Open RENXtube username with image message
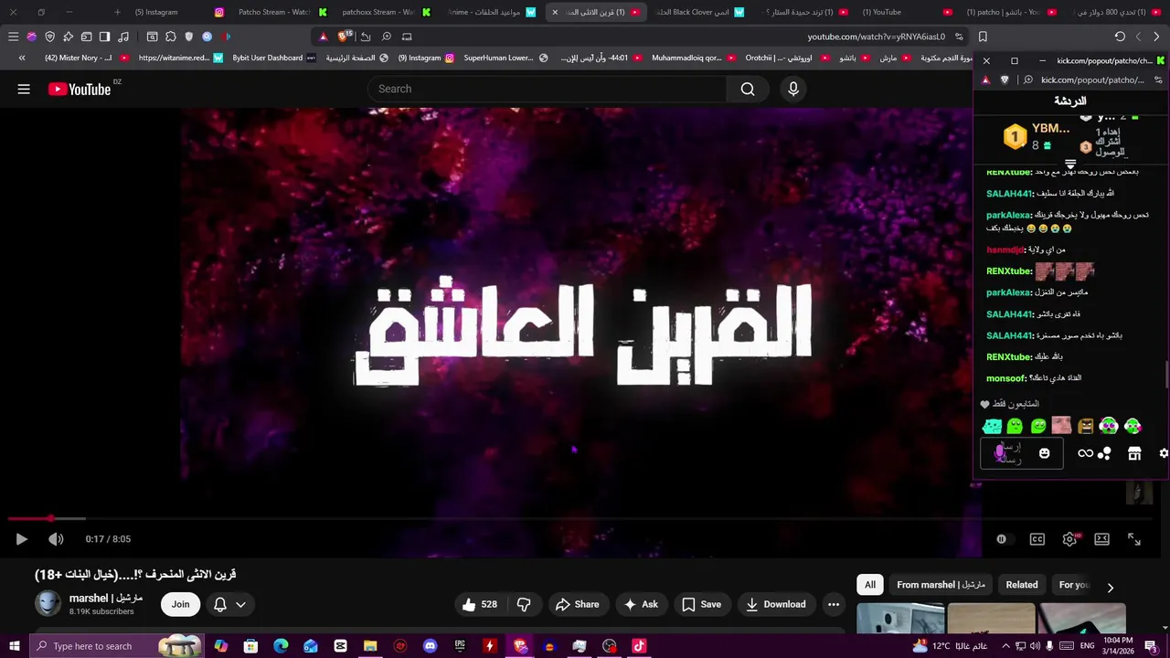Screen dimensions: 1170x658 pos(1008,271)
